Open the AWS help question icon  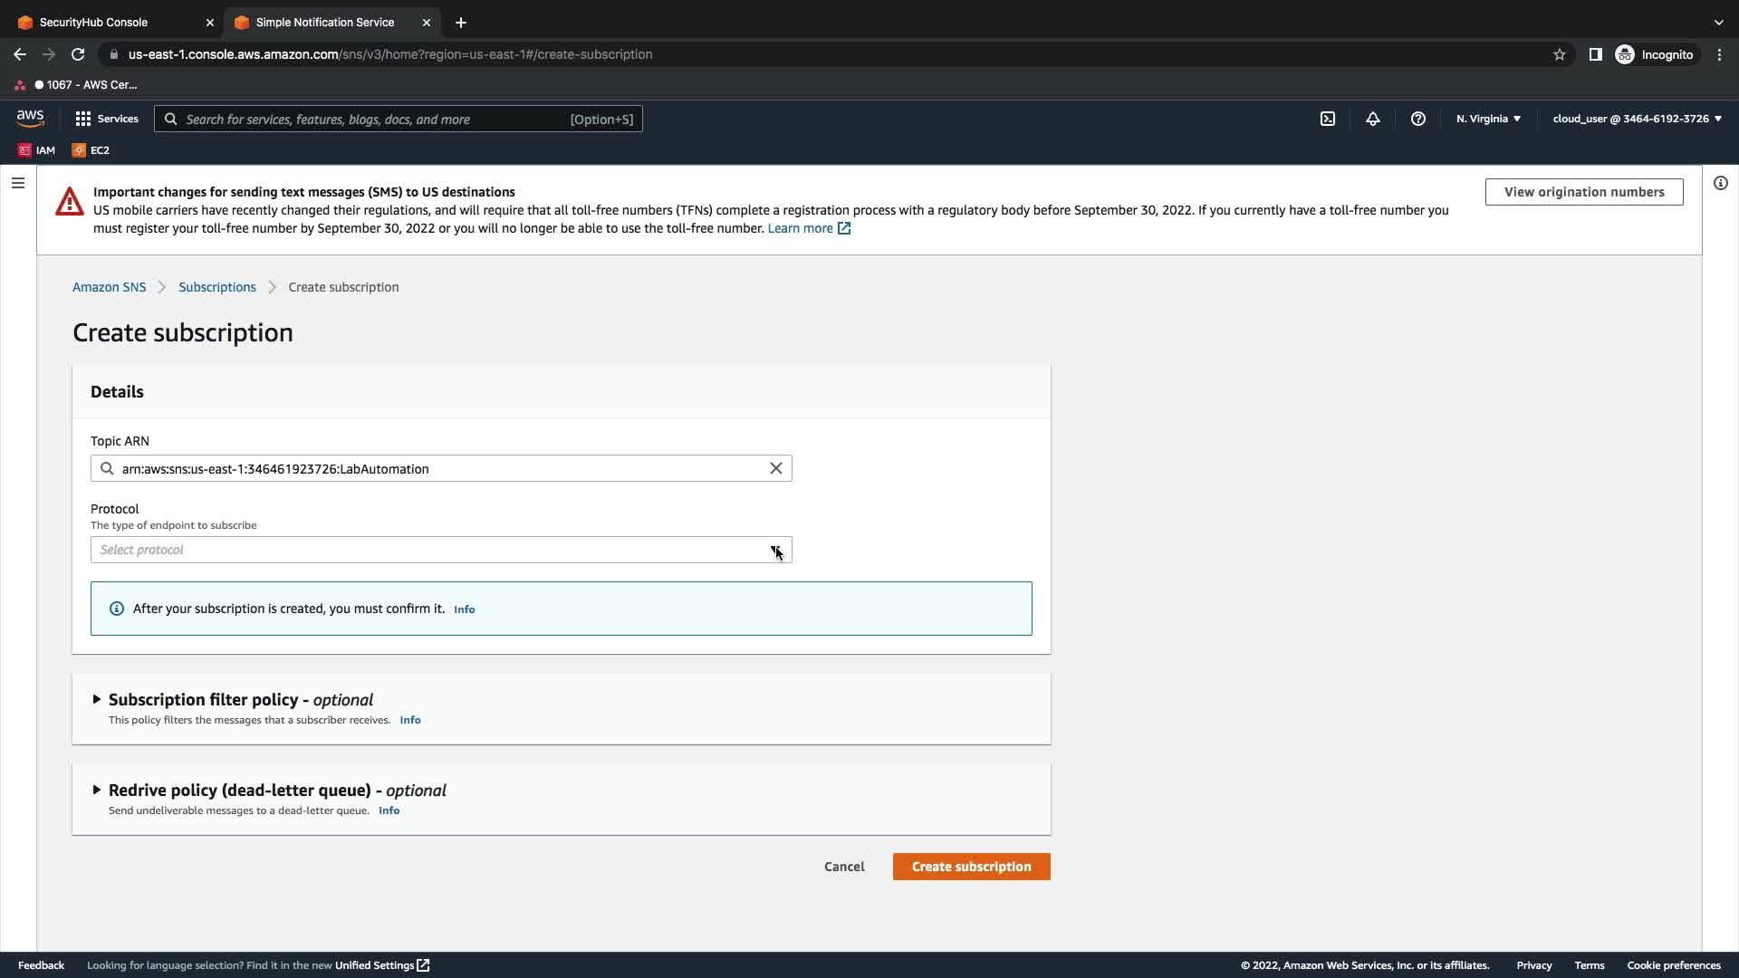point(1418,119)
